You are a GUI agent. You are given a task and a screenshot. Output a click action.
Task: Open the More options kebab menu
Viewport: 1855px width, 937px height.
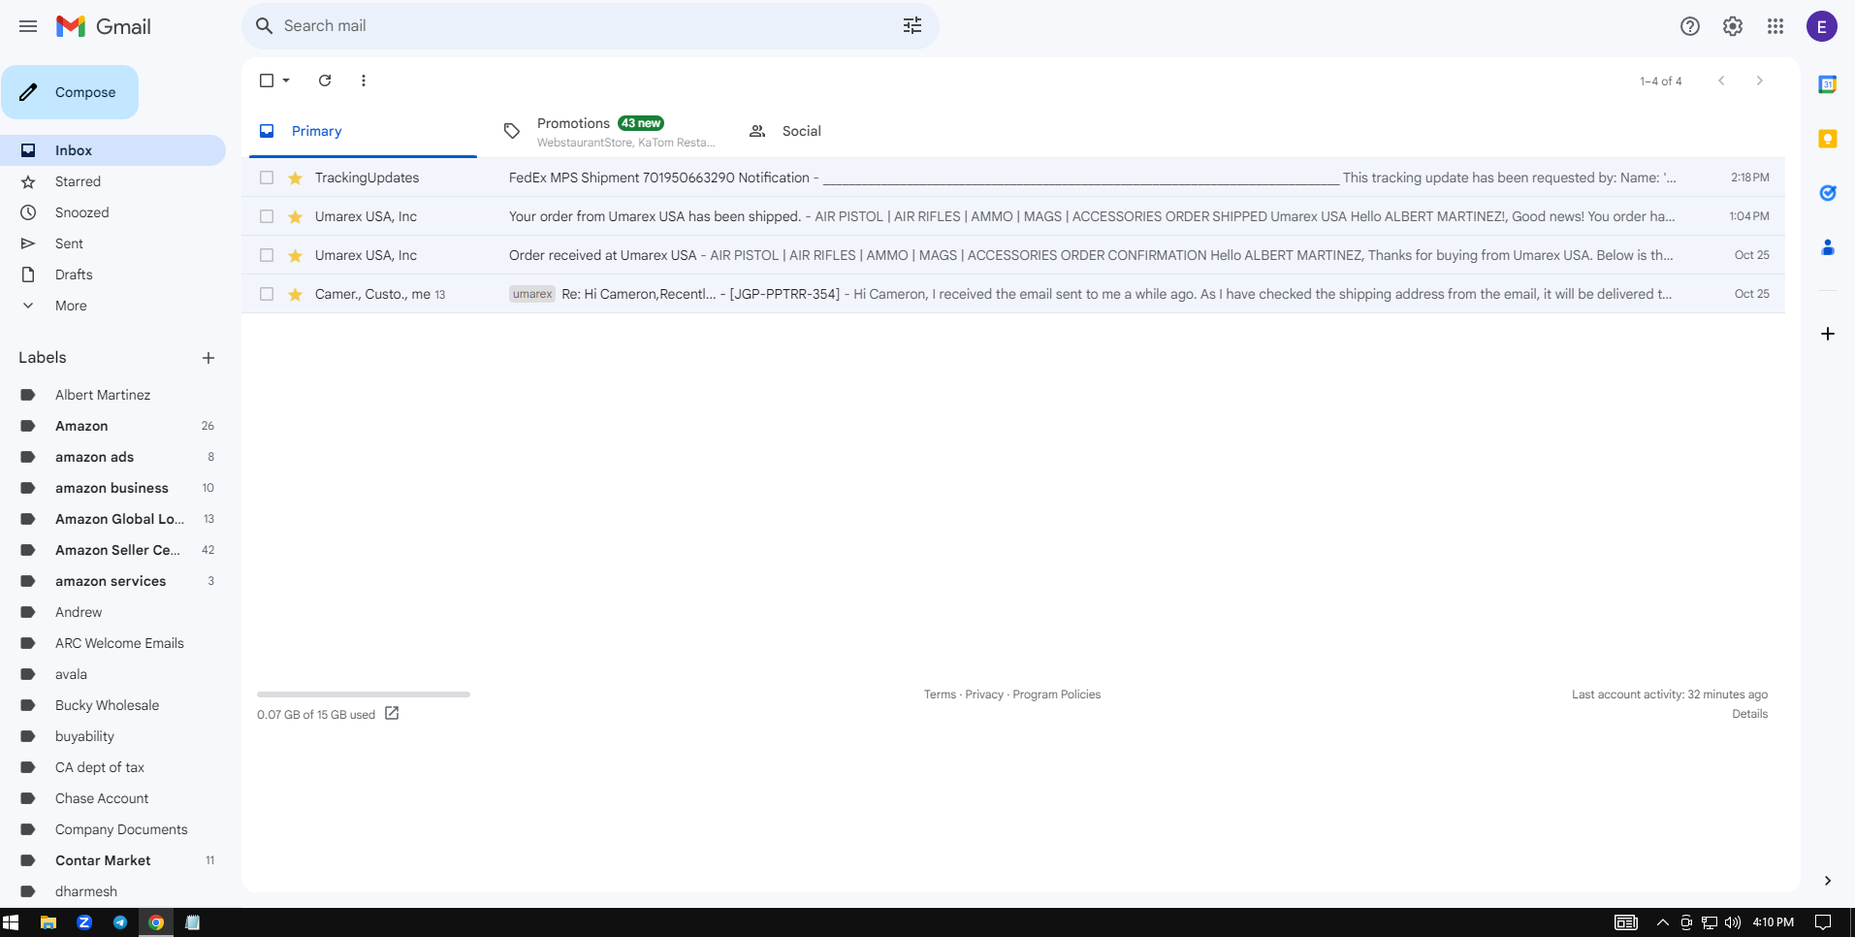(364, 81)
